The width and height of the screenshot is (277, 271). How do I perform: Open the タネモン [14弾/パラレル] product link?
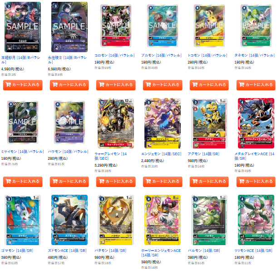(255, 55)
